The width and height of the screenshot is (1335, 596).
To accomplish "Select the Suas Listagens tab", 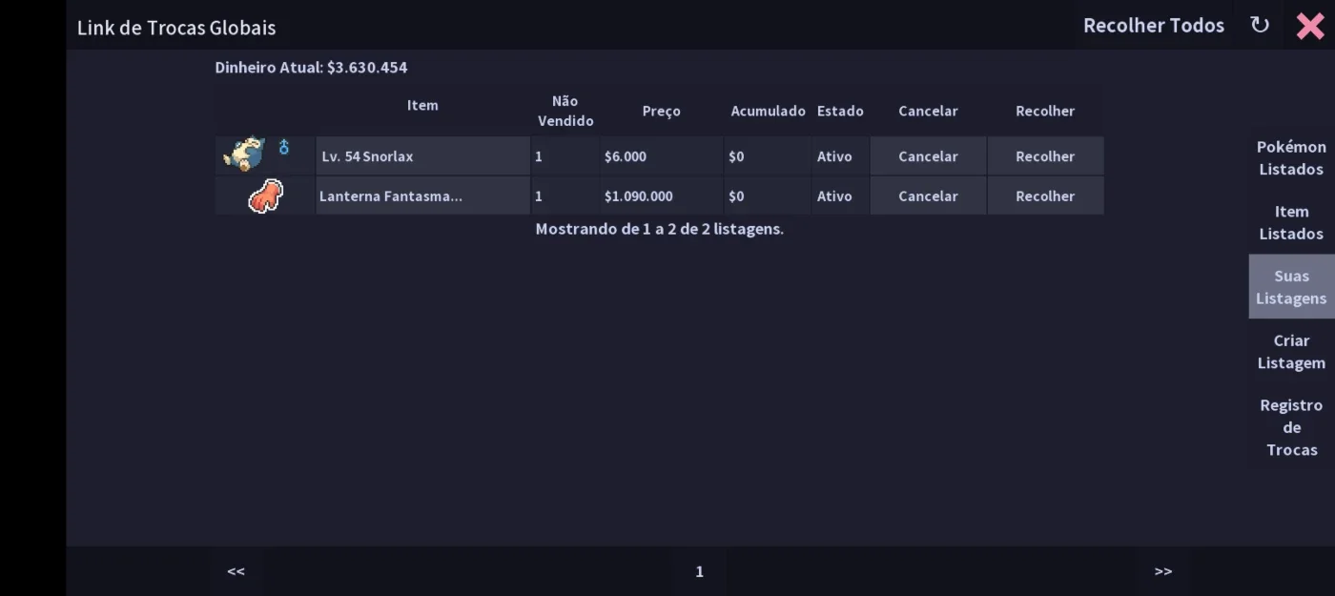I will click(x=1291, y=287).
